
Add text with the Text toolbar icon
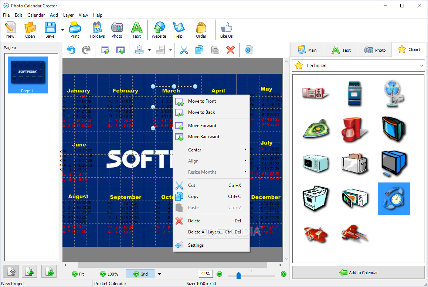136,30
